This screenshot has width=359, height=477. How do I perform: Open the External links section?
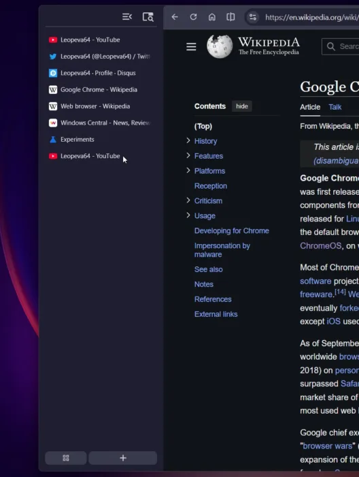tap(216, 314)
